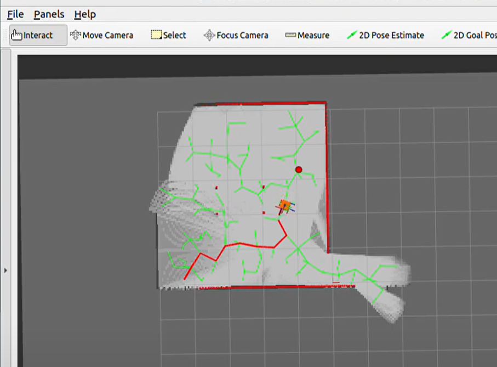Click the red sphere goal marker

[299, 170]
